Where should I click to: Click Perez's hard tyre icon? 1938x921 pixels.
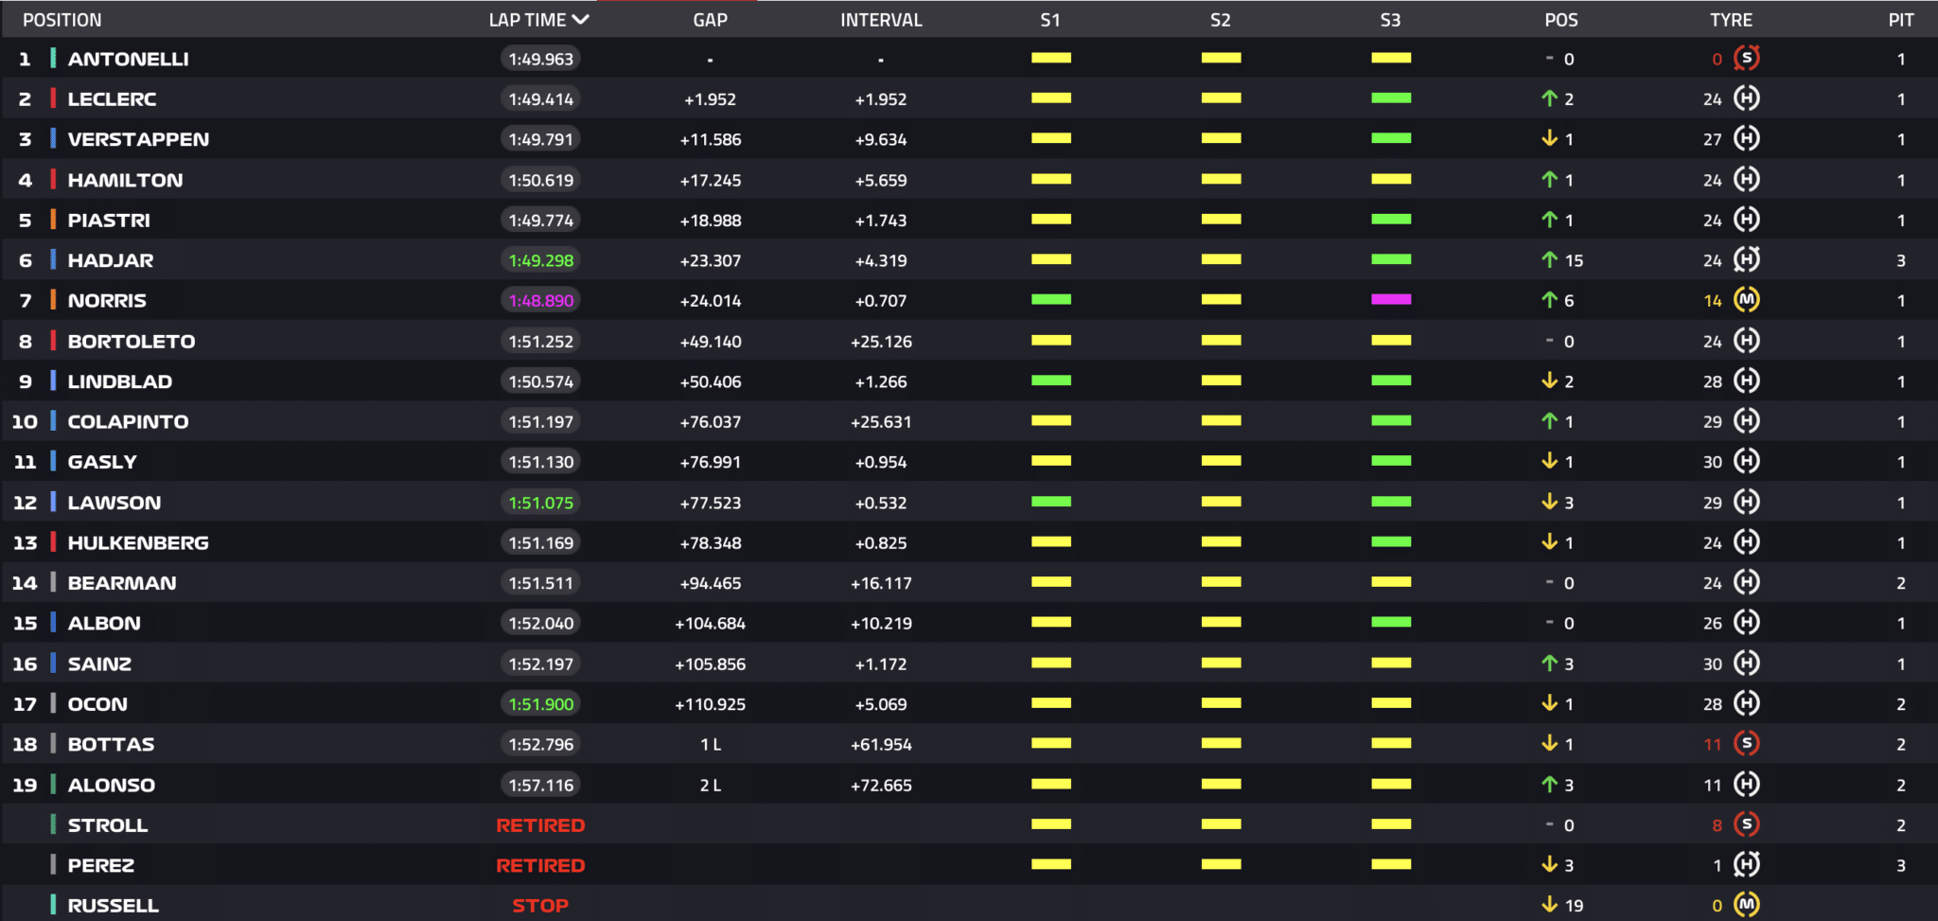click(1746, 864)
